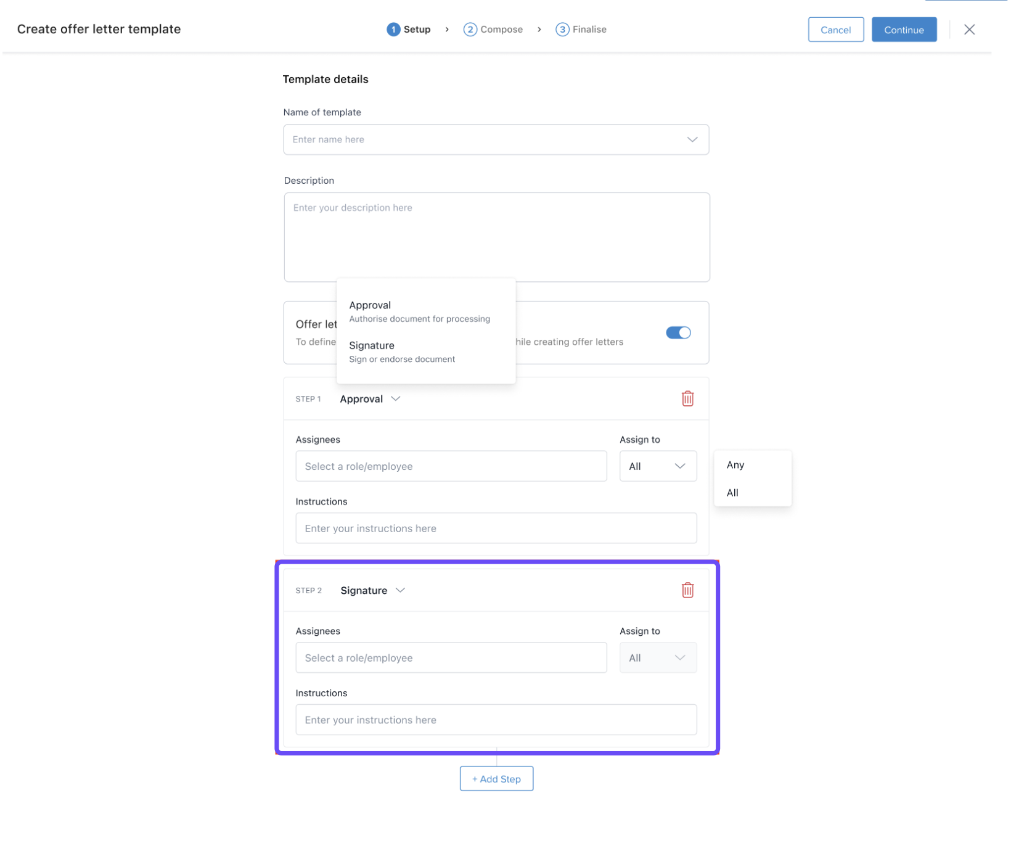1032x843 pixels.
Task: Go to the Finalise step 3
Action: point(581,30)
